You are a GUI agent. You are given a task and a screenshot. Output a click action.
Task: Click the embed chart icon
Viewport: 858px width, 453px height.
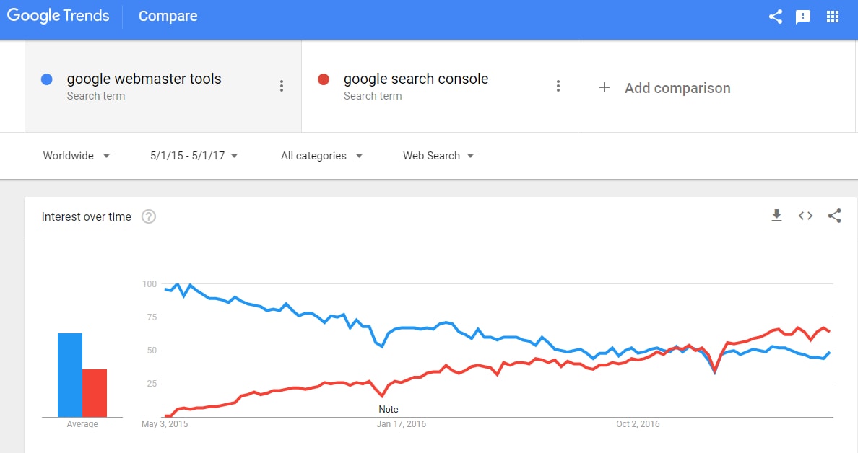[x=805, y=215]
